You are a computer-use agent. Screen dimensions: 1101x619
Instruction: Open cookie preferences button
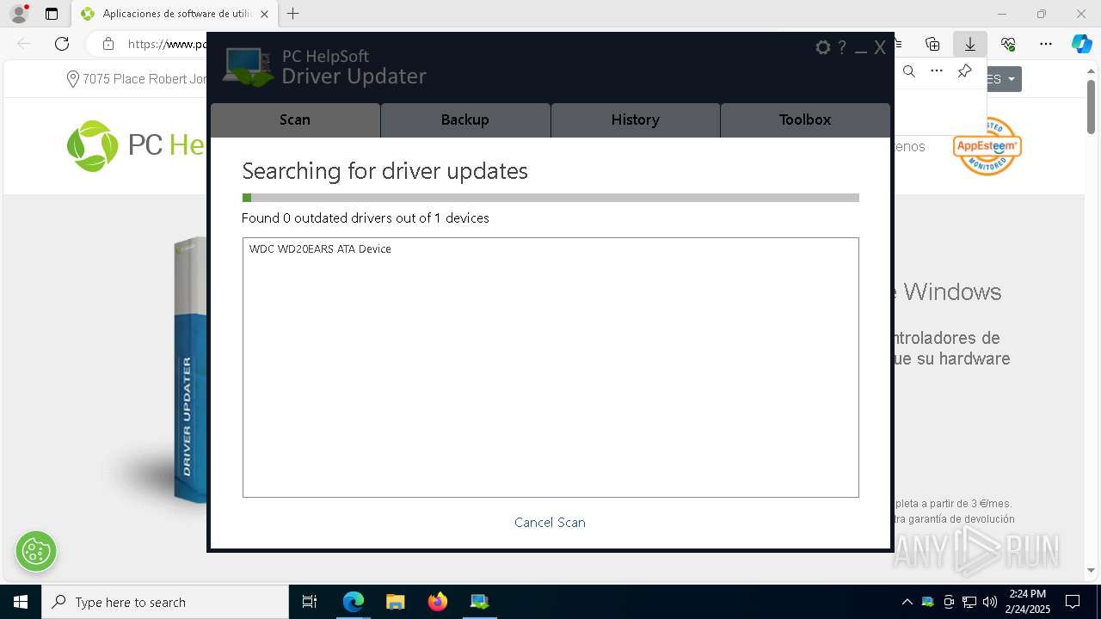tap(36, 551)
